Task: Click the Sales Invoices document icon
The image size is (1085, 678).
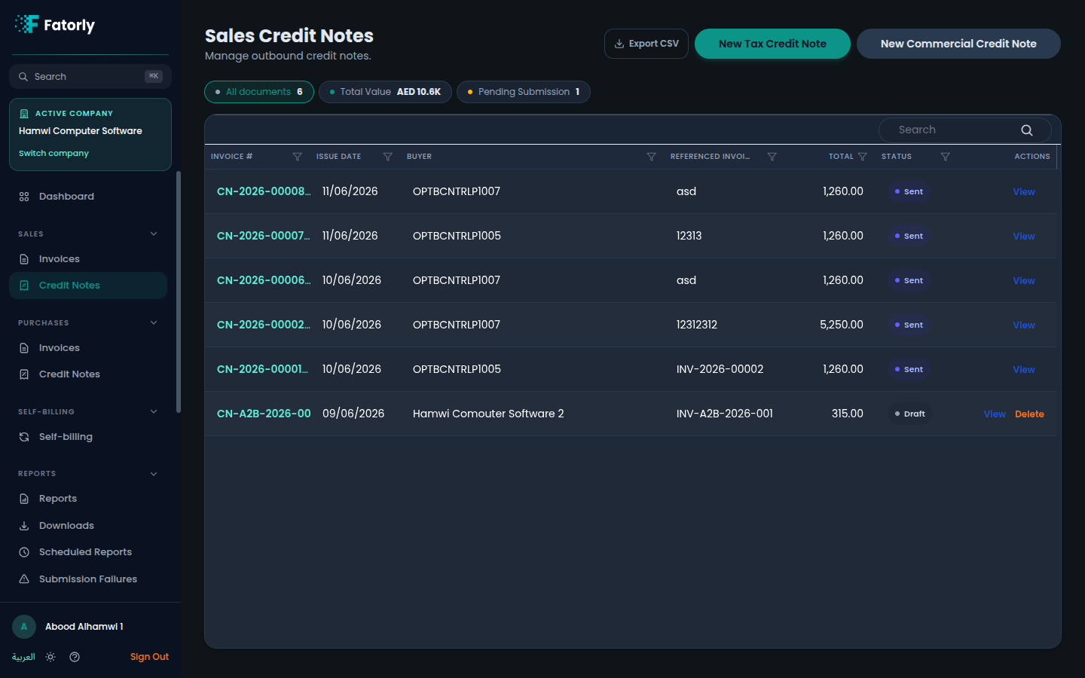Action: pos(24,259)
